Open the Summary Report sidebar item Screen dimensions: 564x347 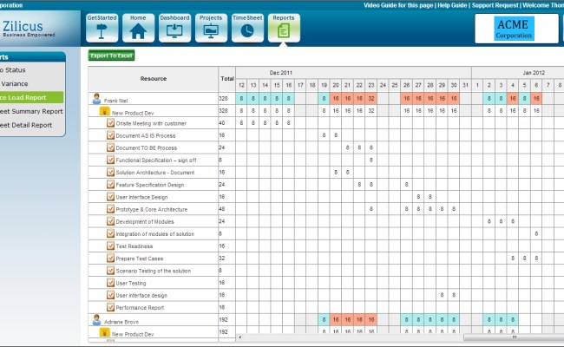point(31,111)
